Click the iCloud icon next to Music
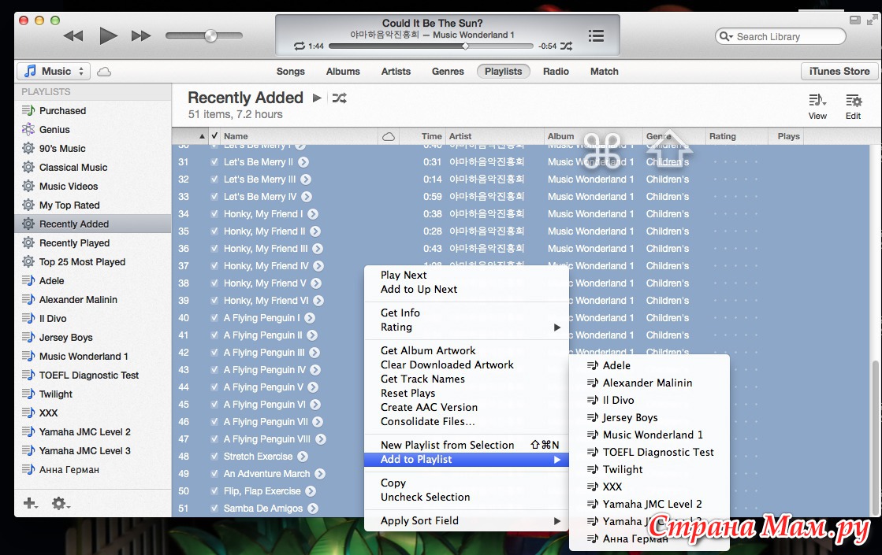Screen dimensions: 882x555 click(x=104, y=72)
